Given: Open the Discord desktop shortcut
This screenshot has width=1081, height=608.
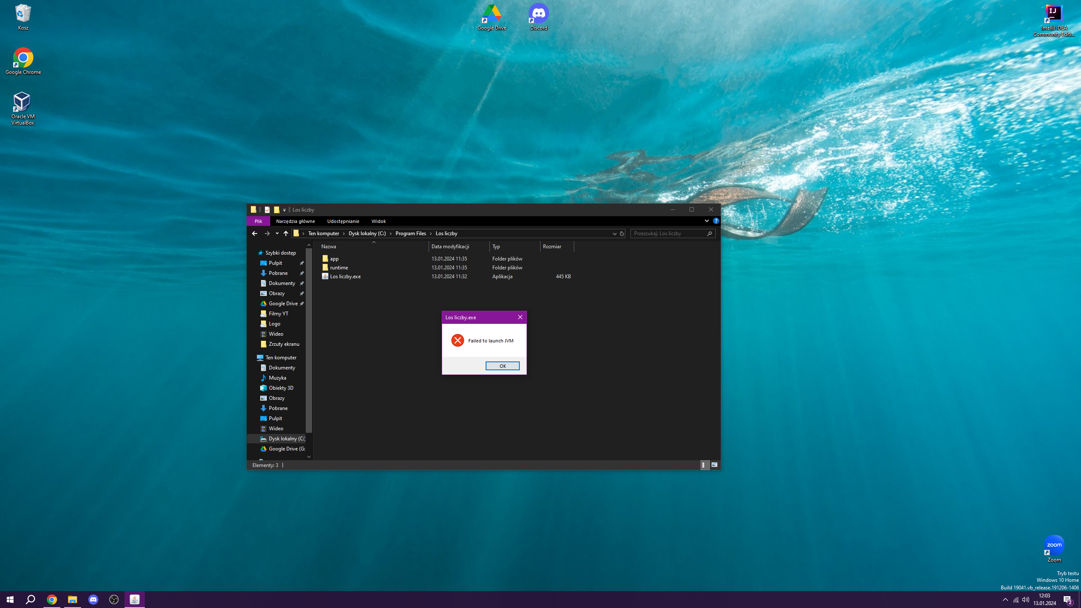Looking at the screenshot, I should click(x=538, y=17).
